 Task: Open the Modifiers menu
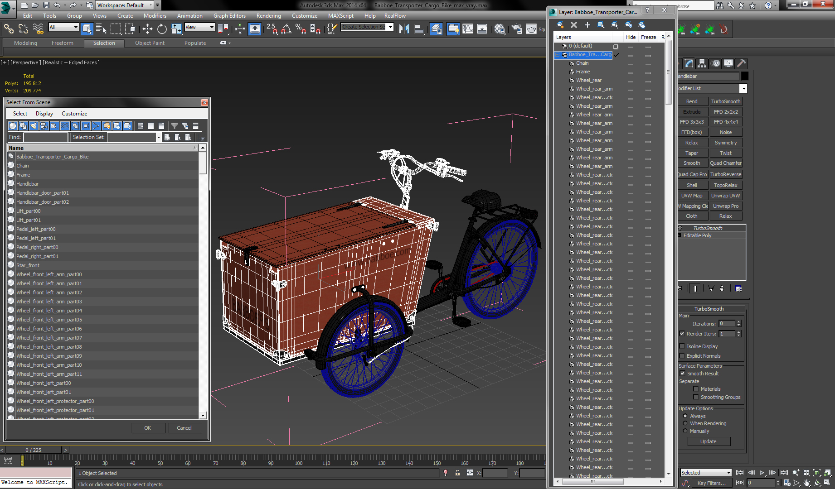155,16
